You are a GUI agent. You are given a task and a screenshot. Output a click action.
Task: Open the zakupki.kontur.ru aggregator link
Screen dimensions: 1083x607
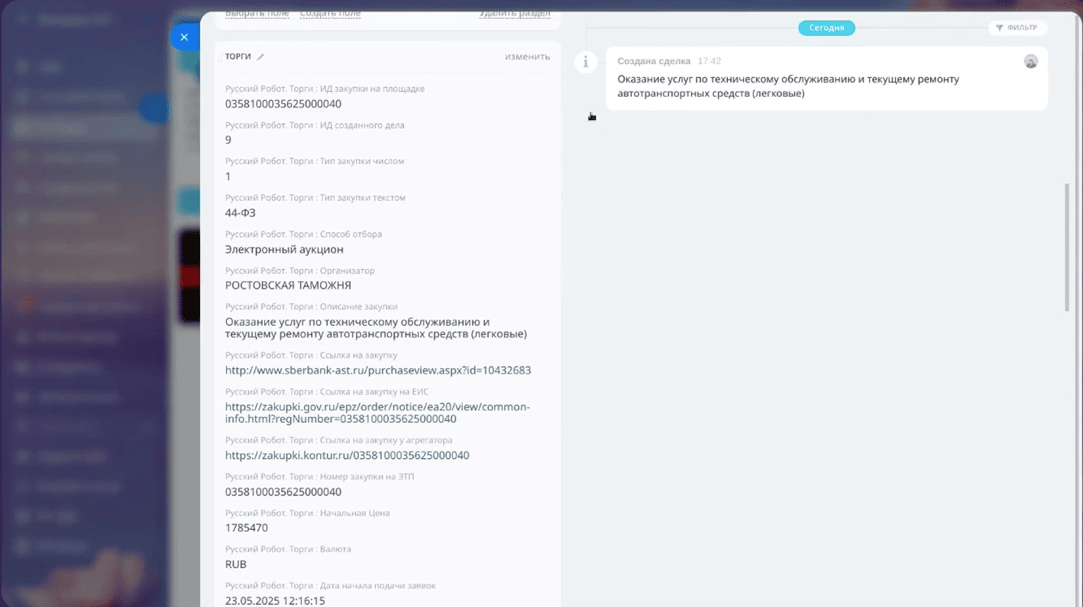click(347, 456)
